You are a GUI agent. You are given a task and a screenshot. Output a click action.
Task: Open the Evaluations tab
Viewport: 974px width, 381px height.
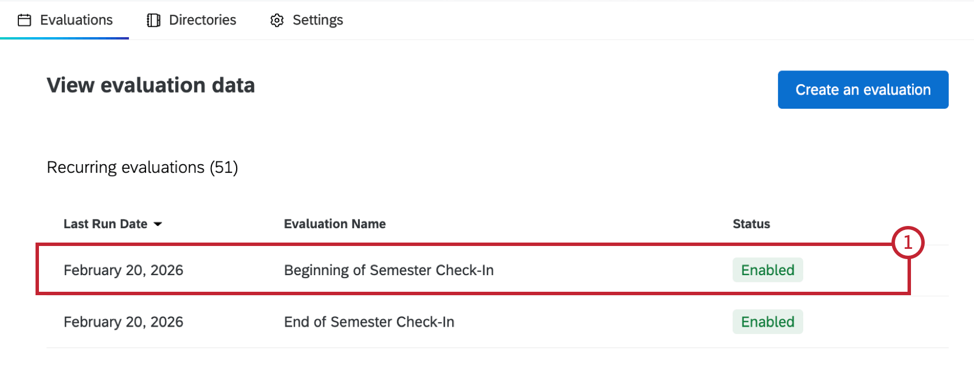pos(76,20)
